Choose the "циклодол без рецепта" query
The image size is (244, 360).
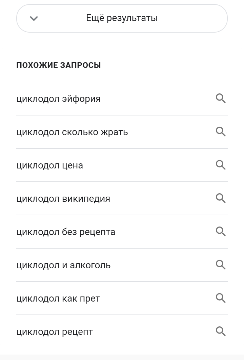point(66,232)
